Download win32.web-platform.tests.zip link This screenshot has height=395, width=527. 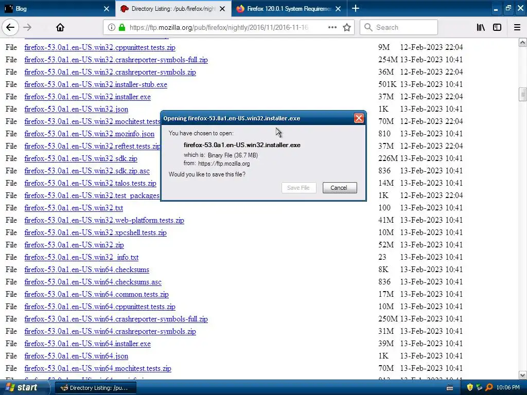(104, 220)
